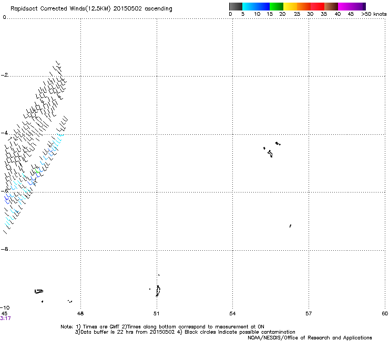
Task: Click the blue 10-15 knots legend color
Action: click(263, 6)
